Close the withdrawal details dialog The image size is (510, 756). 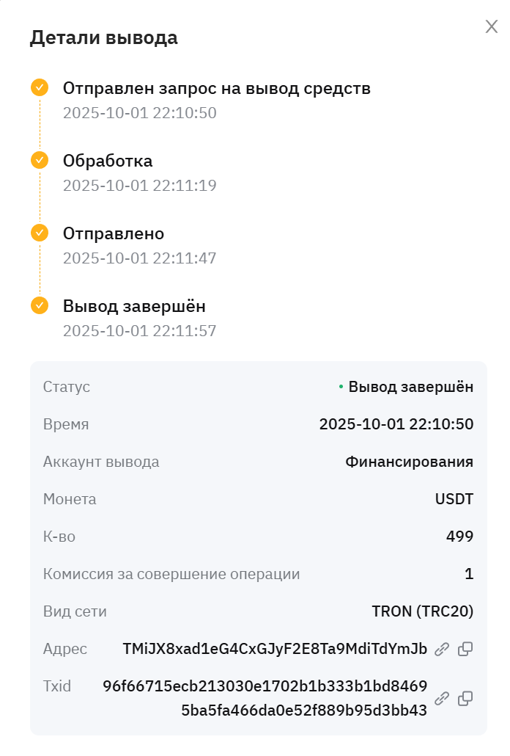492,27
